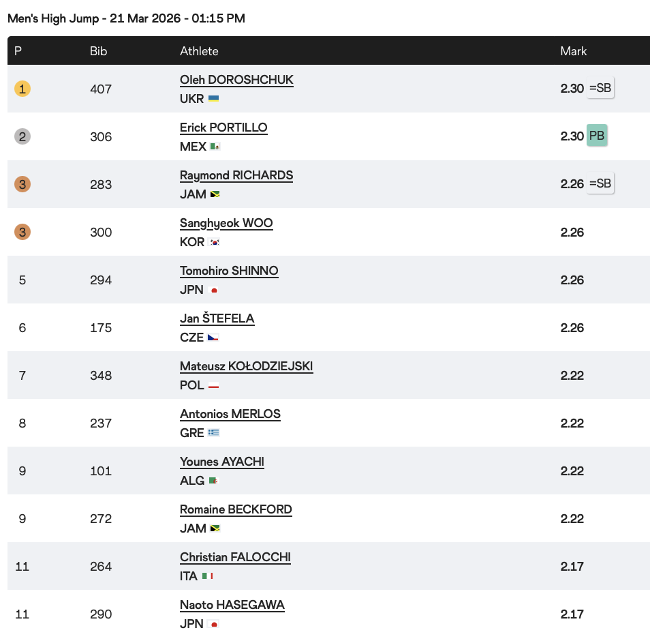Open Tomohiro SHINNO athlete profile
Screen dimensions: 650x641
pyautogui.click(x=229, y=271)
